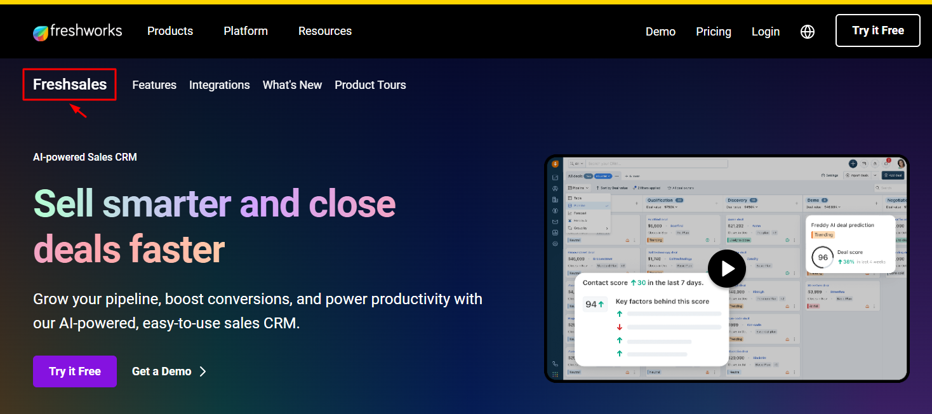Click the notification bell in the CRM header
The height and width of the screenshot is (414, 932).
(886, 163)
